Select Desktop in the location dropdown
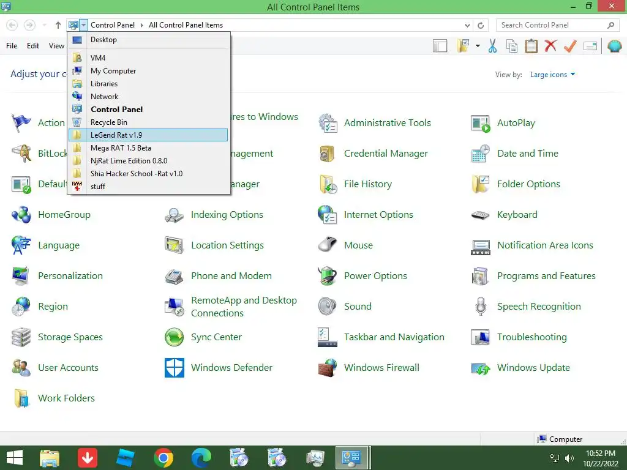This screenshot has height=470, width=627. click(148, 40)
